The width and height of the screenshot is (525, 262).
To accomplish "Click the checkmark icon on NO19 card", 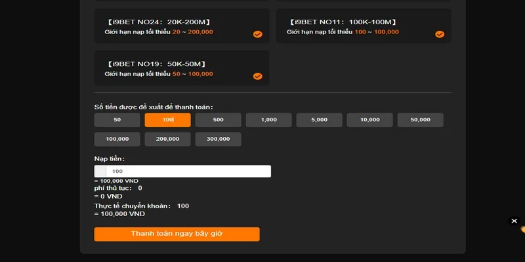I will coord(257,76).
